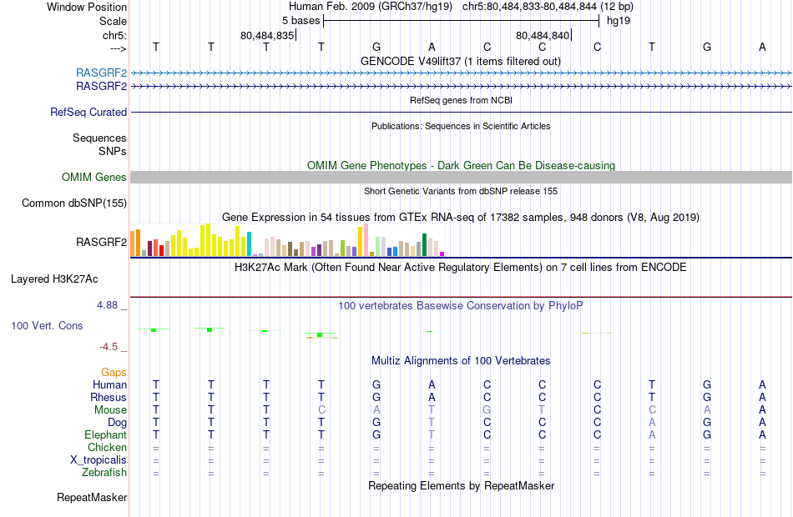Image resolution: width=793 pixels, height=517 pixels.
Task: Select the Mouse species label
Action: [110, 410]
